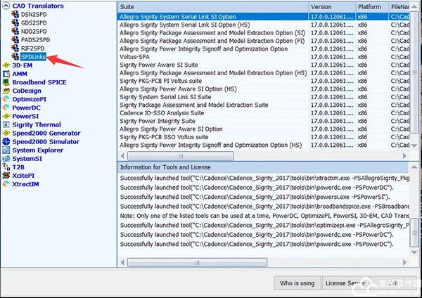
Task: Open the T2B tool icon
Action: [6, 167]
